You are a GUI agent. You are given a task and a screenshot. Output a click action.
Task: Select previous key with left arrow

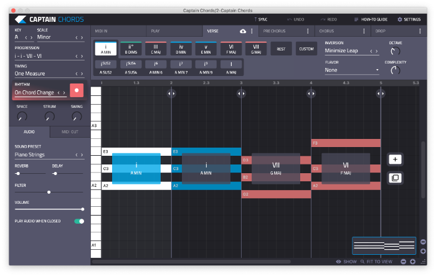click(x=26, y=37)
